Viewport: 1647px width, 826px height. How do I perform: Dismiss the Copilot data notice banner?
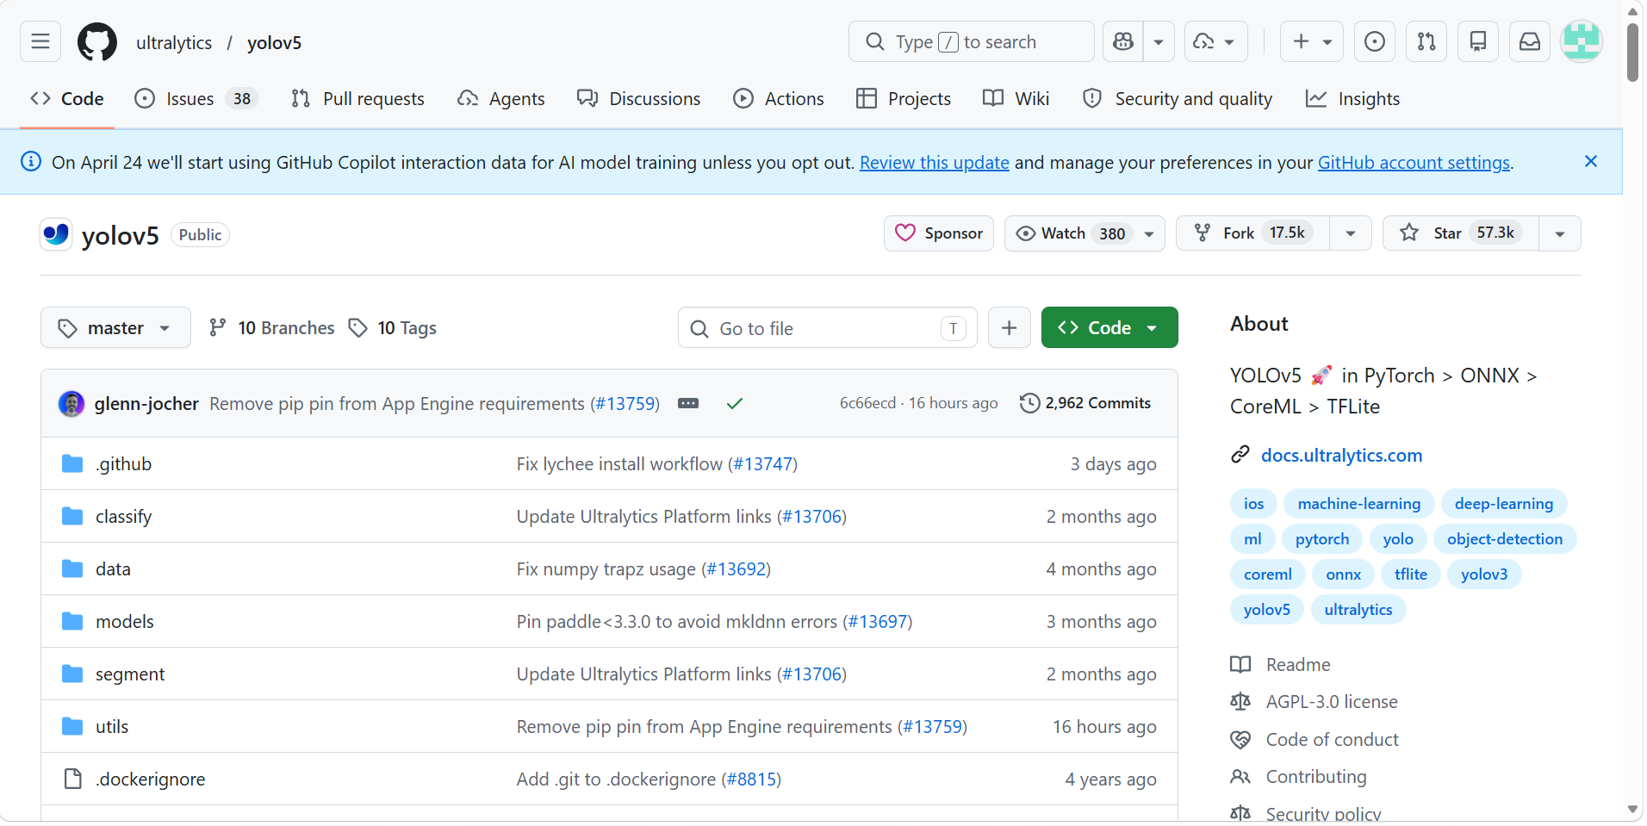[1591, 162]
